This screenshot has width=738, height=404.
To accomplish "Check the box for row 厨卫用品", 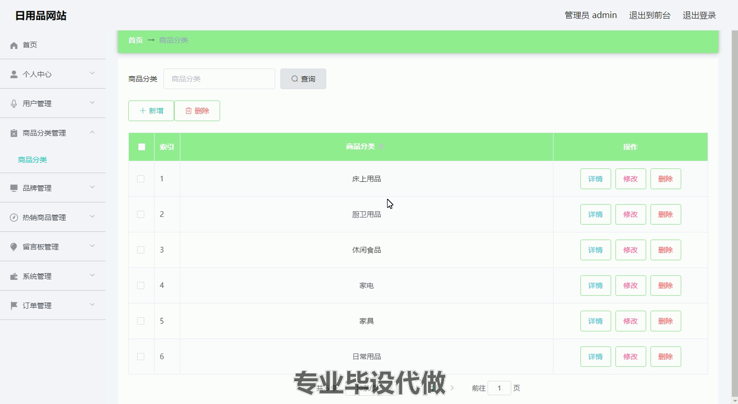I will pyautogui.click(x=141, y=214).
